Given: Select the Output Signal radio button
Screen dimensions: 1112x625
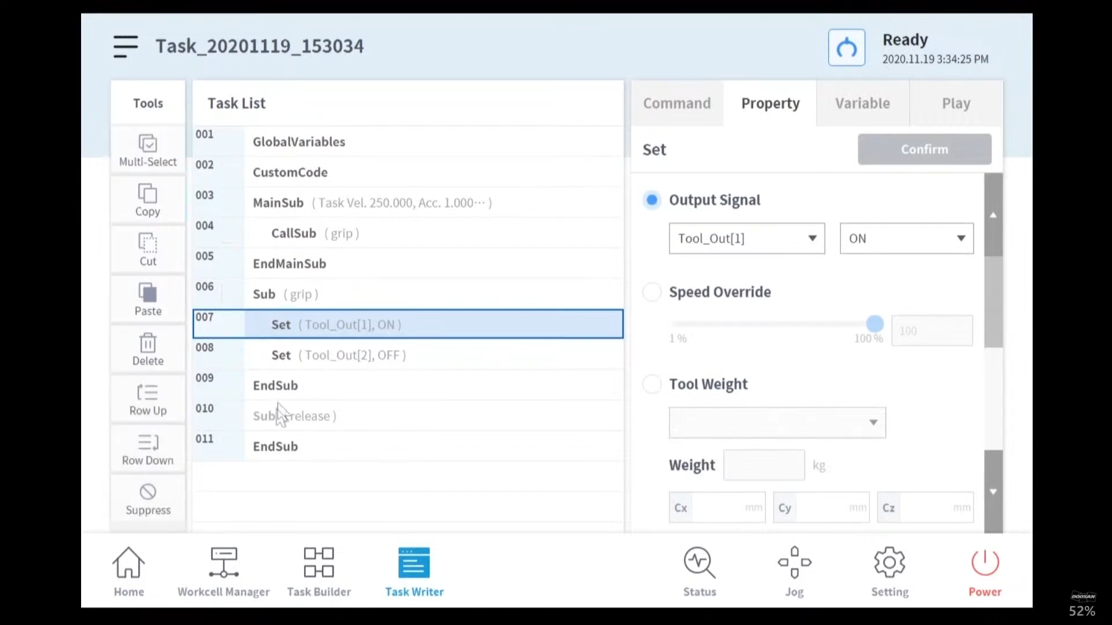Looking at the screenshot, I should tap(652, 200).
